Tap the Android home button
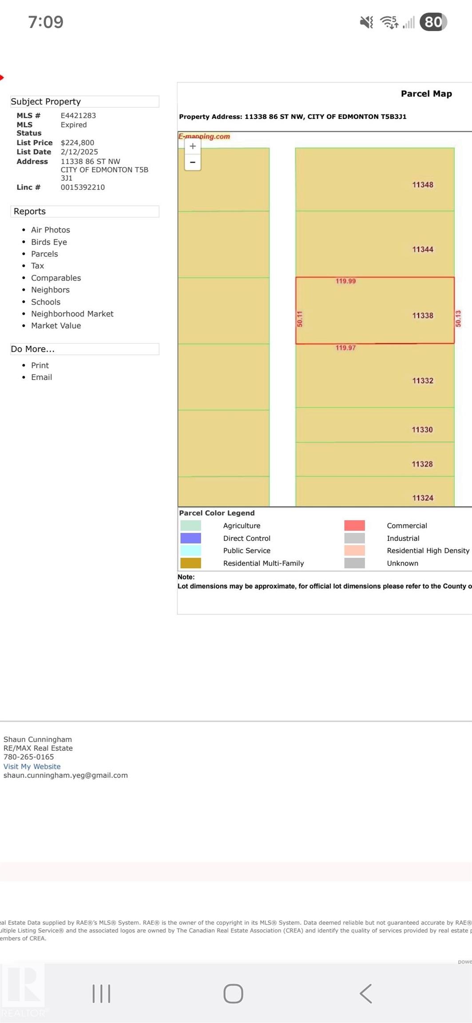472x1023 pixels. (x=233, y=993)
